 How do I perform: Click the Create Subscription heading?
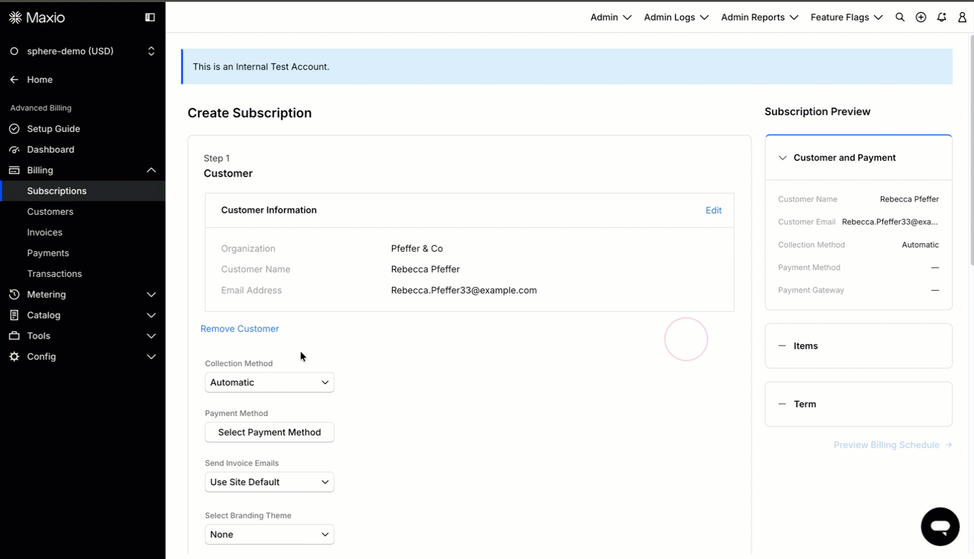click(x=250, y=113)
